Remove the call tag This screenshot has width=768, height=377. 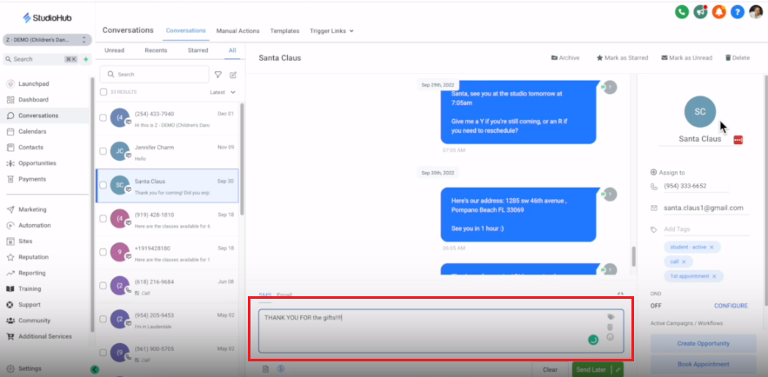pos(684,262)
